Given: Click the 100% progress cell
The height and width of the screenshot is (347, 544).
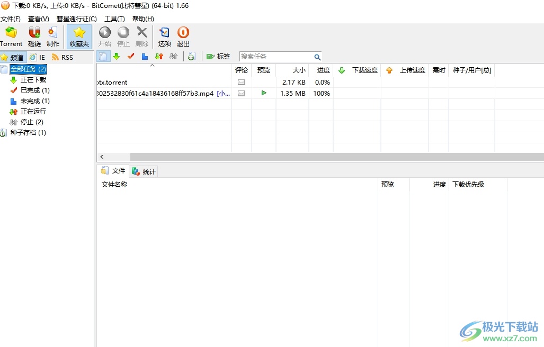Looking at the screenshot, I should (322, 93).
